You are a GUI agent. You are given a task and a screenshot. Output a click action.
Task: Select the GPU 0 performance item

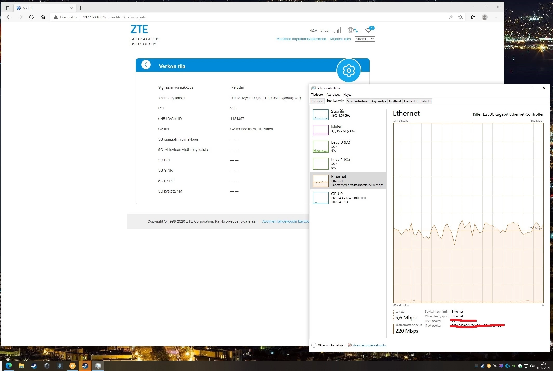pos(348,198)
